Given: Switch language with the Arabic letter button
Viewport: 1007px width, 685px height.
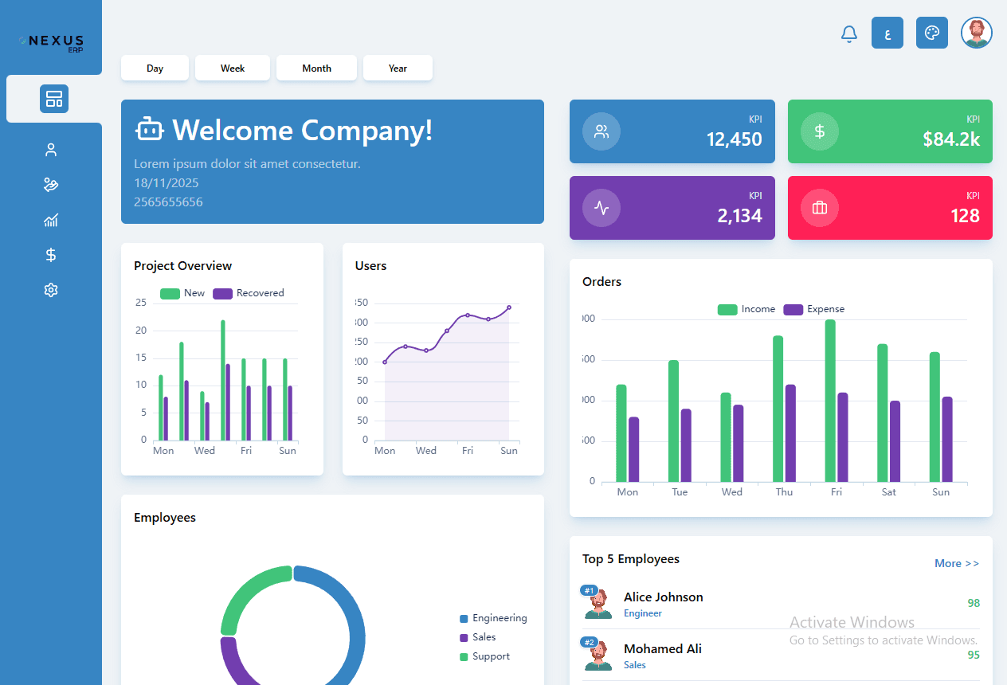Looking at the screenshot, I should click(887, 33).
